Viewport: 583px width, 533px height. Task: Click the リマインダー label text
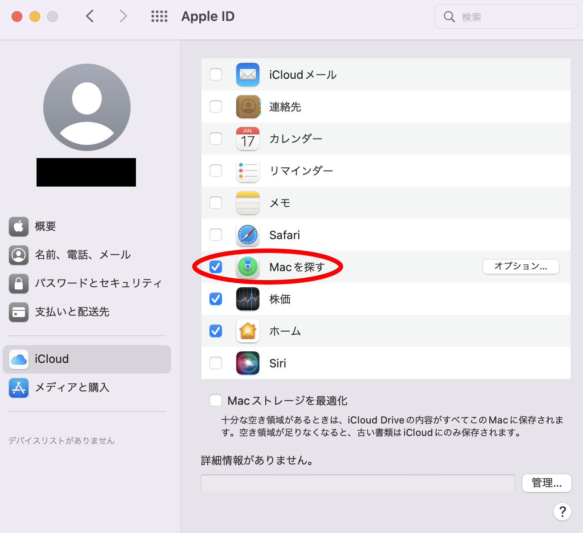[x=301, y=171]
